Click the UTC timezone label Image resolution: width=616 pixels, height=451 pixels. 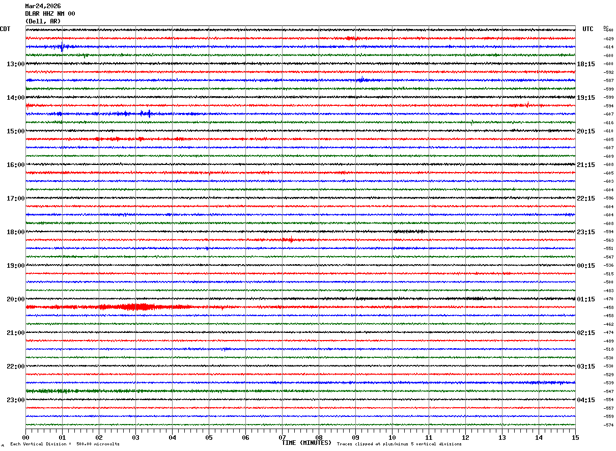(x=588, y=29)
